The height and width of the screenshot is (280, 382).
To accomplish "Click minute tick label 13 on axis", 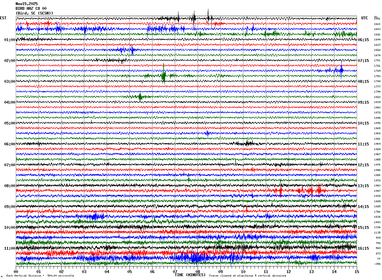I will pyautogui.click(x=311, y=271).
